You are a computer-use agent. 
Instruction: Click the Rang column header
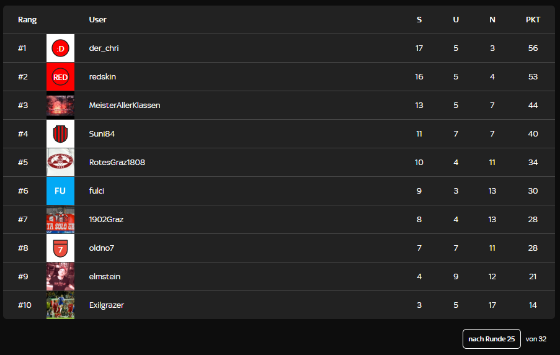point(27,20)
